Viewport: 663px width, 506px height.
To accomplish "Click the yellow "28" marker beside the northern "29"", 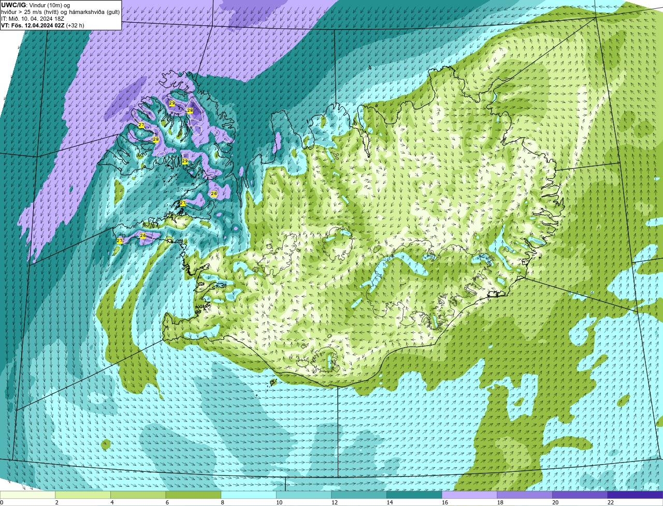I will (190, 111).
